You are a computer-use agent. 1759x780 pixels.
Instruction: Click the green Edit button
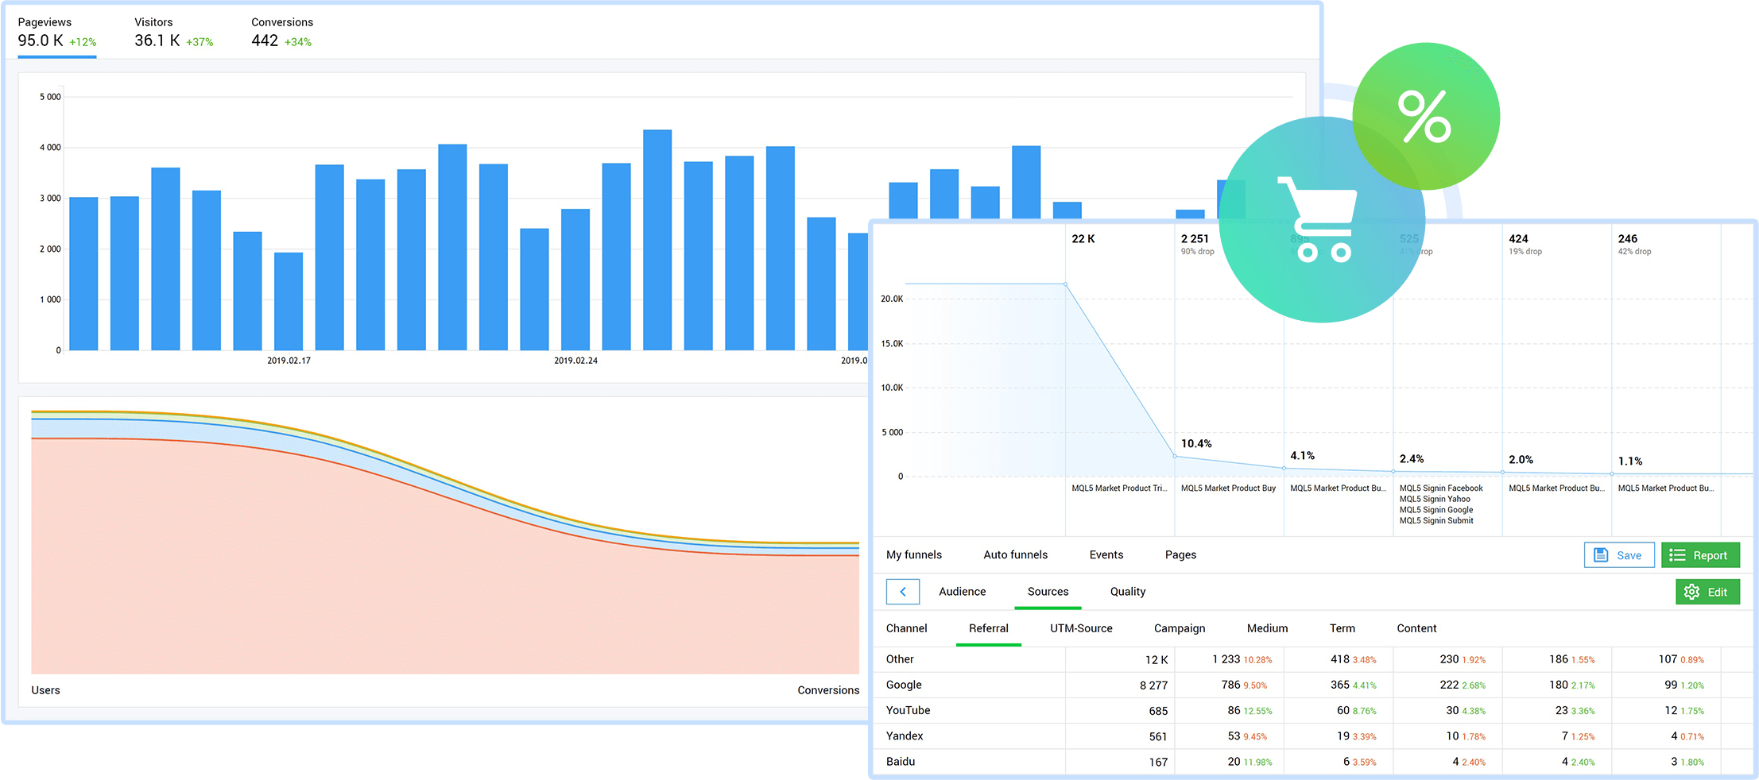tap(1707, 592)
